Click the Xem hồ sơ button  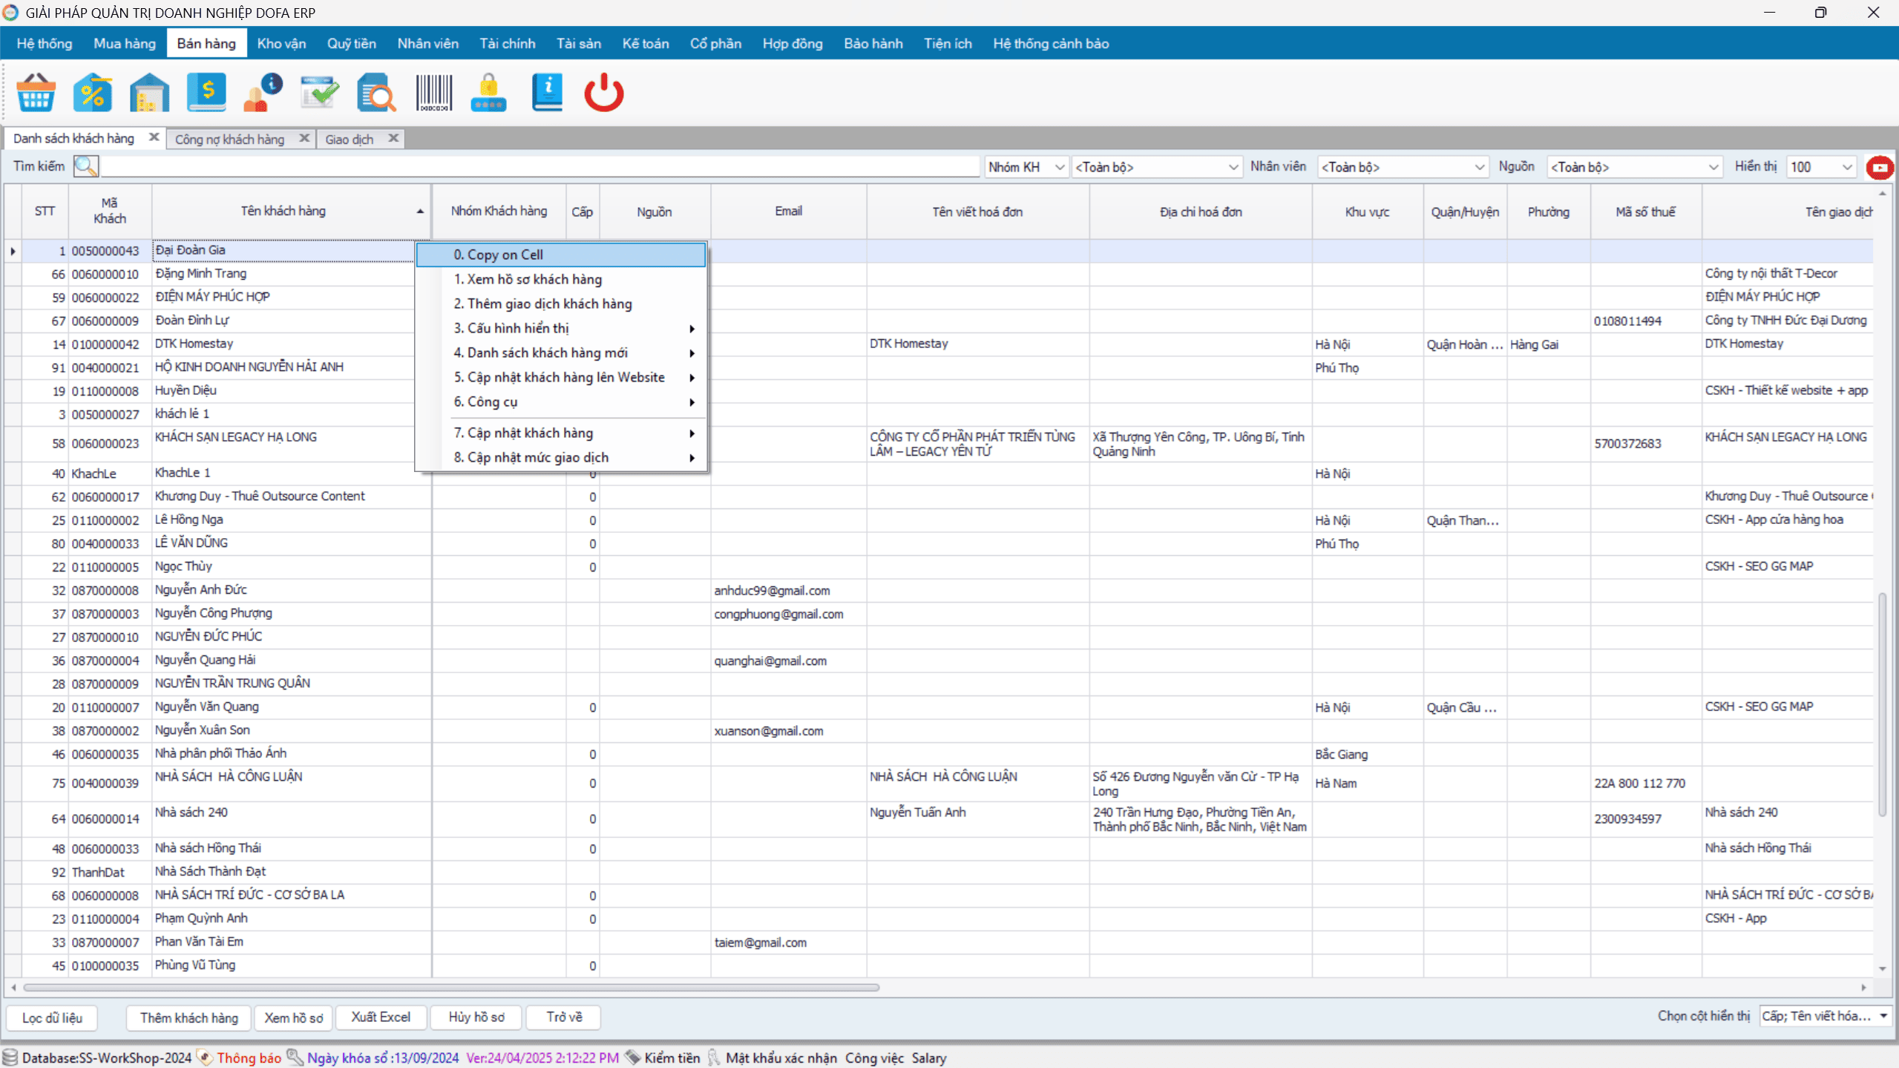(x=294, y=1018)
